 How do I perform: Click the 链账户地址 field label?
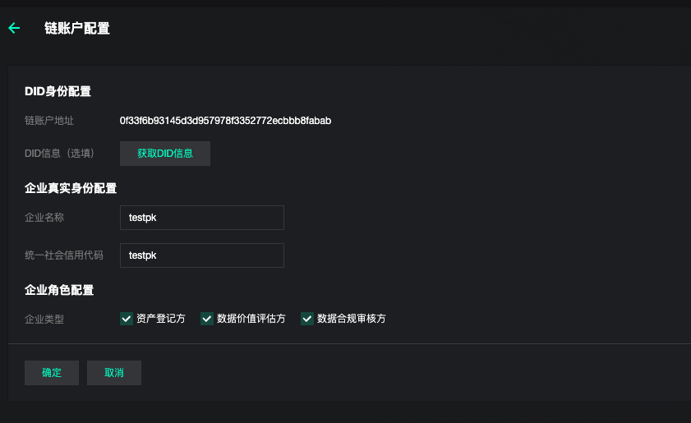49,121
